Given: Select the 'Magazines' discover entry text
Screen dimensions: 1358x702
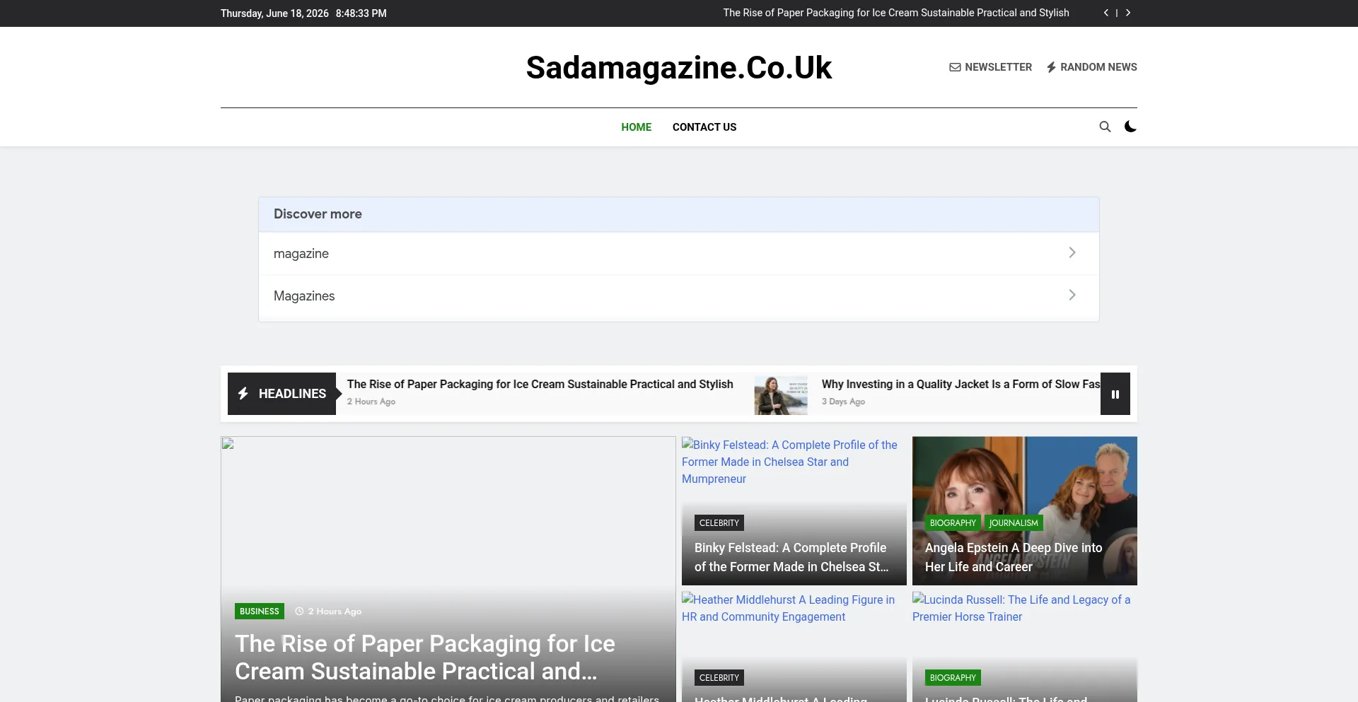Looking at the screenshot, I should [x=304, y=296].
